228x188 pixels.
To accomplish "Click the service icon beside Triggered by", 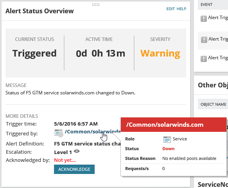I will pyautogui.click(x=58, y=133).
